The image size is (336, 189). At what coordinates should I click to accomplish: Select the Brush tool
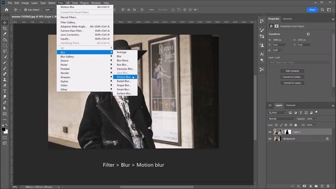click(x=5, y=68)
